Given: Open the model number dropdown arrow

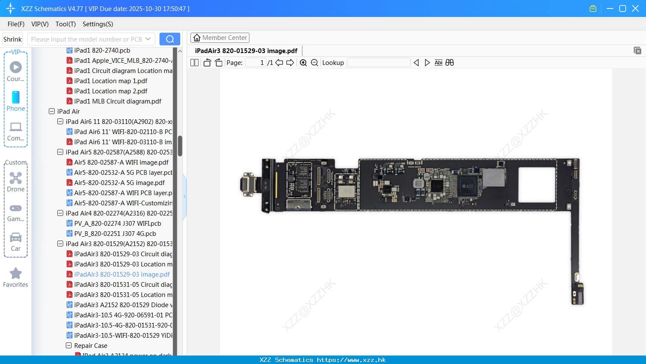Looking at the screenshot, I should coord(148,39).
